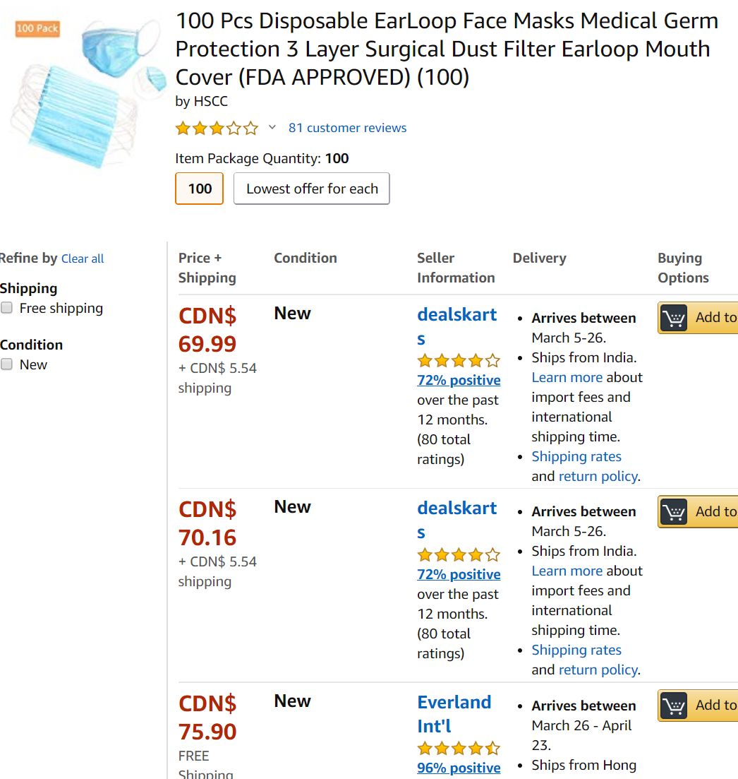
Task: Expand the rating breakdown chevron beside the stars
Action: coord(272,127)
